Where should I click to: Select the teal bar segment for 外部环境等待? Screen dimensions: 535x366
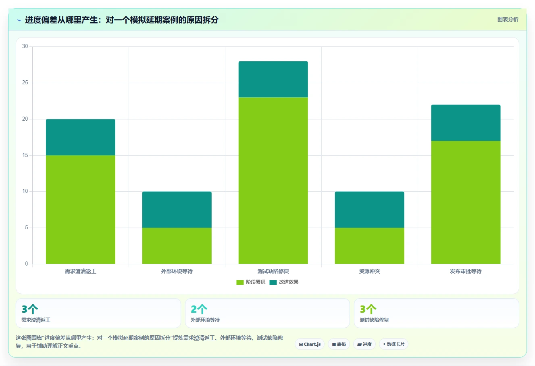pos(177,209)
